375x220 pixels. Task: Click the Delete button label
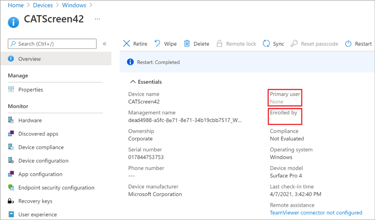201,44
